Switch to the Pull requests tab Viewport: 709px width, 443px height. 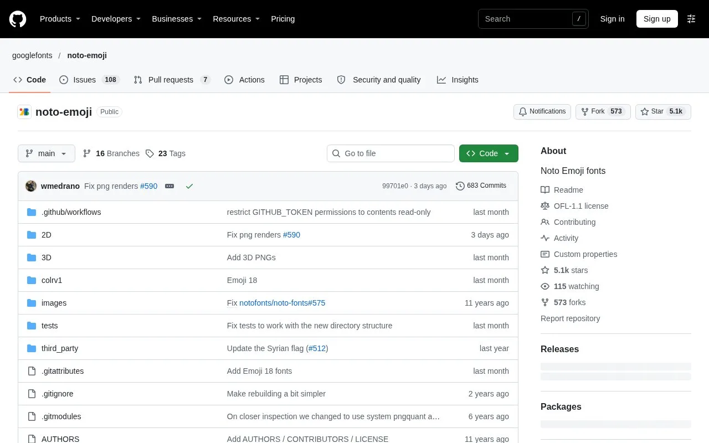coord(172,80)
